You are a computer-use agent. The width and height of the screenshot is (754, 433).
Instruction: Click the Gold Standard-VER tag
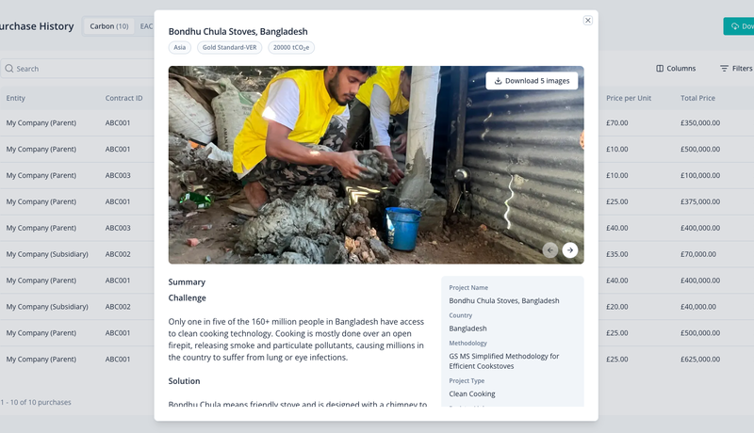229,47
